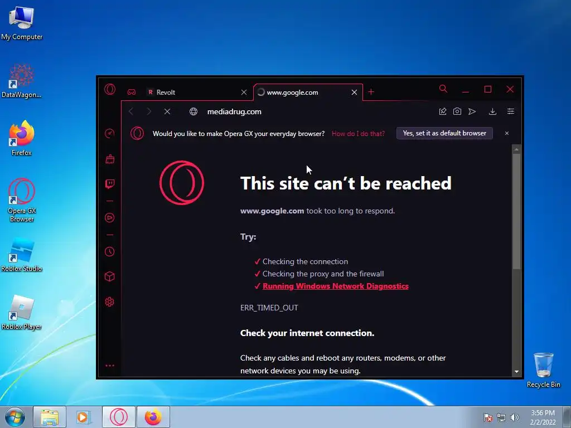This screenshot has height=428, width=571.
Task: Select the Roblox Studio desktop shortcut
Action: 22,255
